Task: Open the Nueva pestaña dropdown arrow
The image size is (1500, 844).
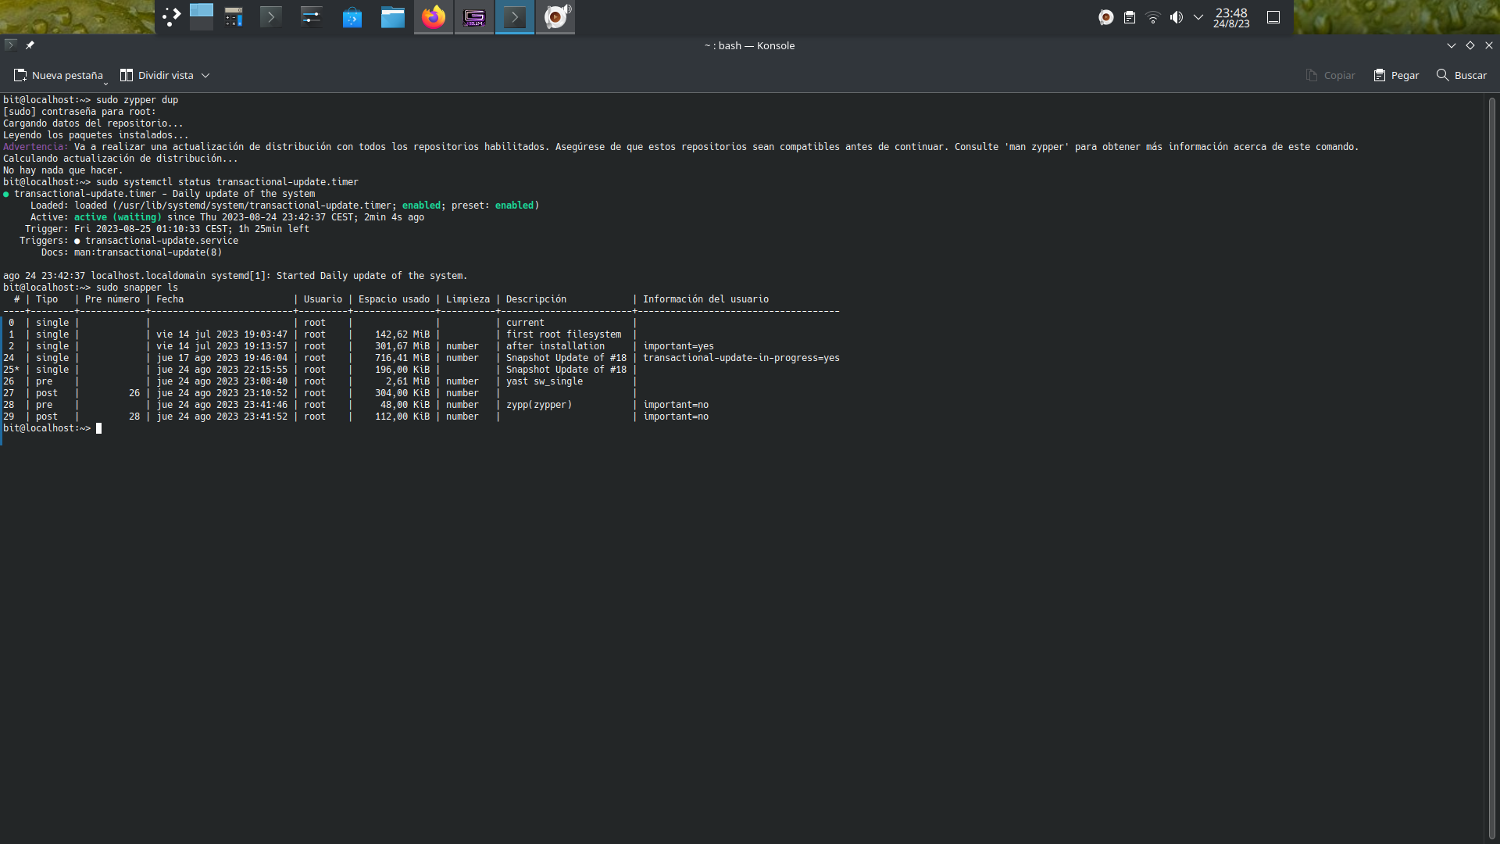Action: [x=105, y=82]
